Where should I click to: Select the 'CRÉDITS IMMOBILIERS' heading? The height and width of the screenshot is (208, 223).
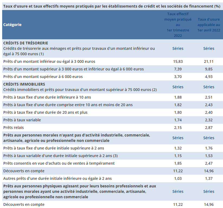(x=24, y=84)
